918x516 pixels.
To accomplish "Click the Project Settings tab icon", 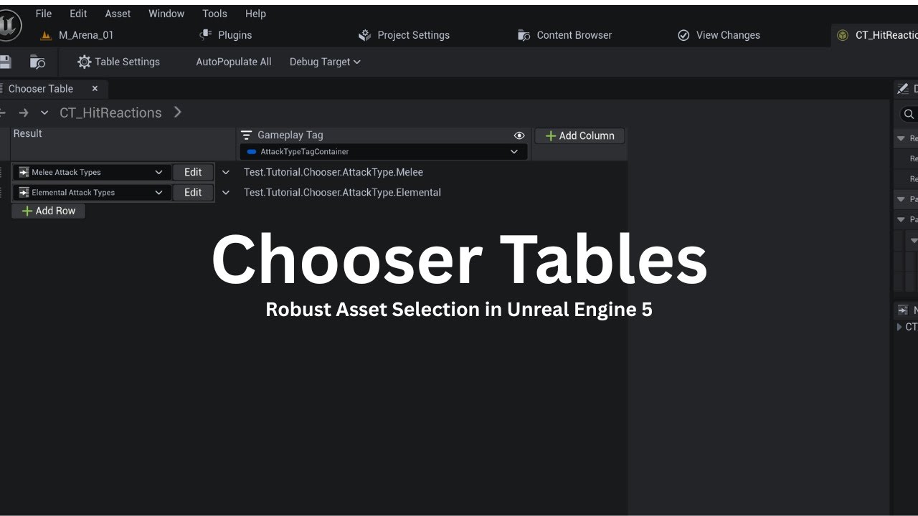I will 365,35.
